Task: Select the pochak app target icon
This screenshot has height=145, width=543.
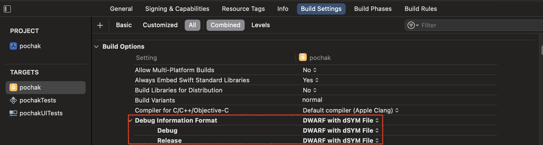Action: pyautogui.click(x=13, y=87)
